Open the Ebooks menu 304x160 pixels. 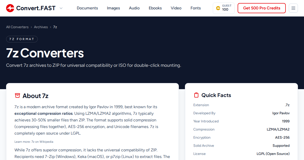155,8
